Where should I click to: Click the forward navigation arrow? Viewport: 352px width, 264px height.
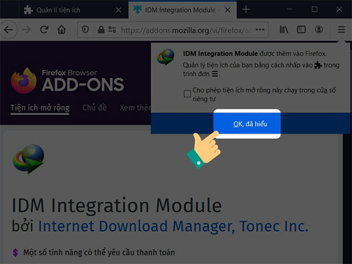click(x=26, y=30)
